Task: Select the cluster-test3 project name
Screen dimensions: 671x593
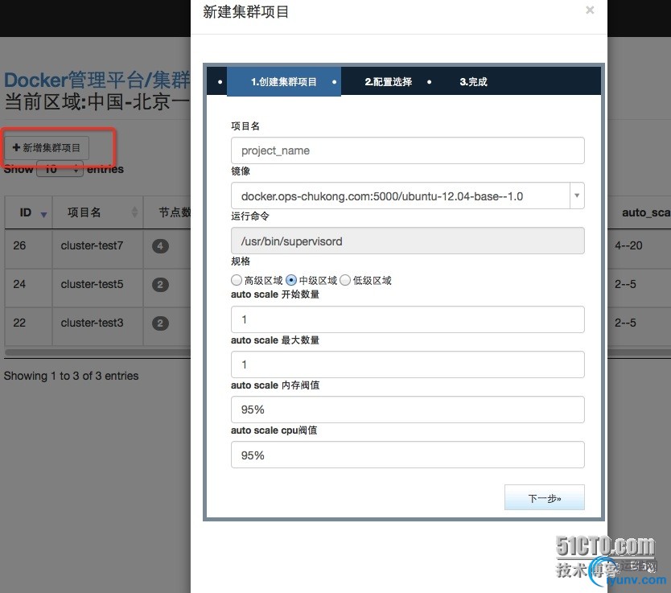Action: point(92,323)
